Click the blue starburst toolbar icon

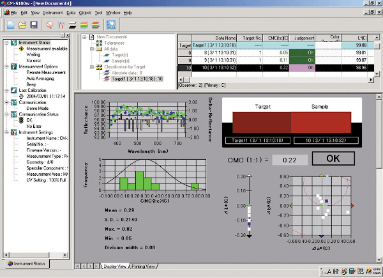click(110, 25)
